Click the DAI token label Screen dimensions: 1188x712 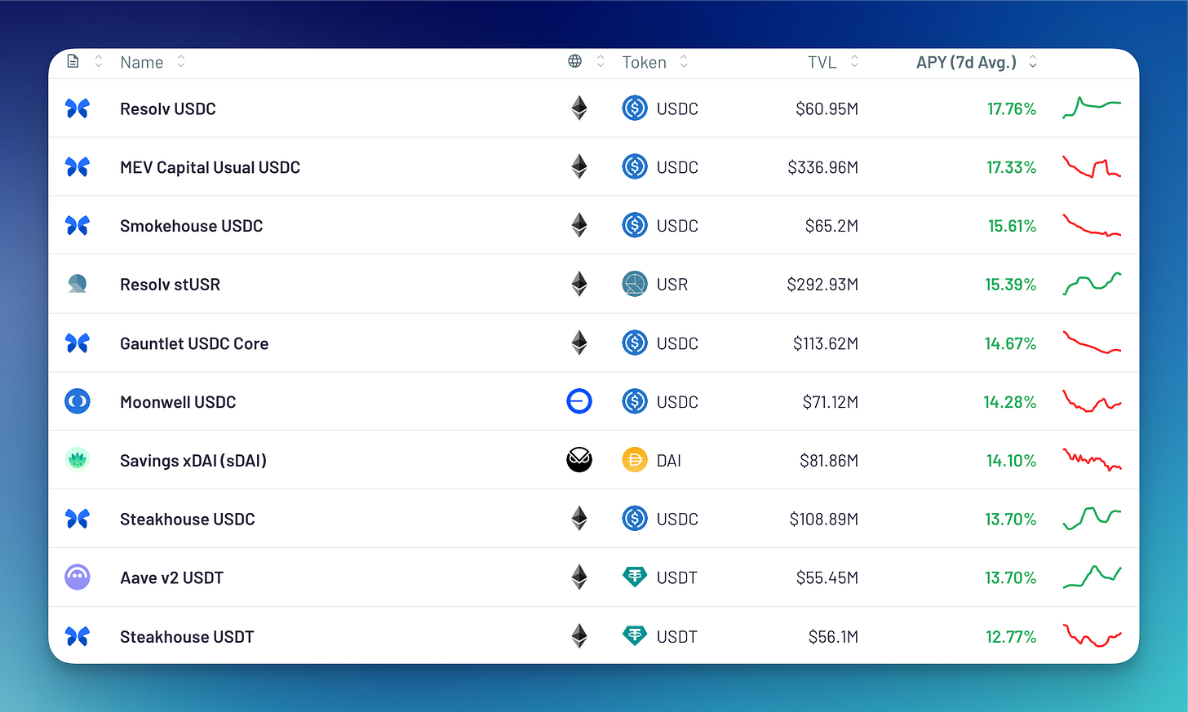coord(669,461)
